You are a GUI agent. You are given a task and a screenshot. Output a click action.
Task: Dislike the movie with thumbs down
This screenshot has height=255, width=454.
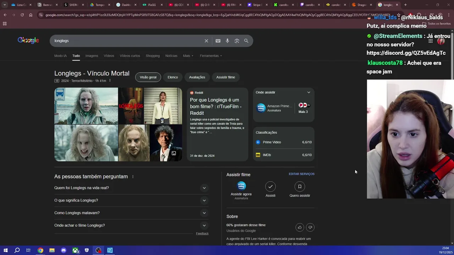click(310, 227)
